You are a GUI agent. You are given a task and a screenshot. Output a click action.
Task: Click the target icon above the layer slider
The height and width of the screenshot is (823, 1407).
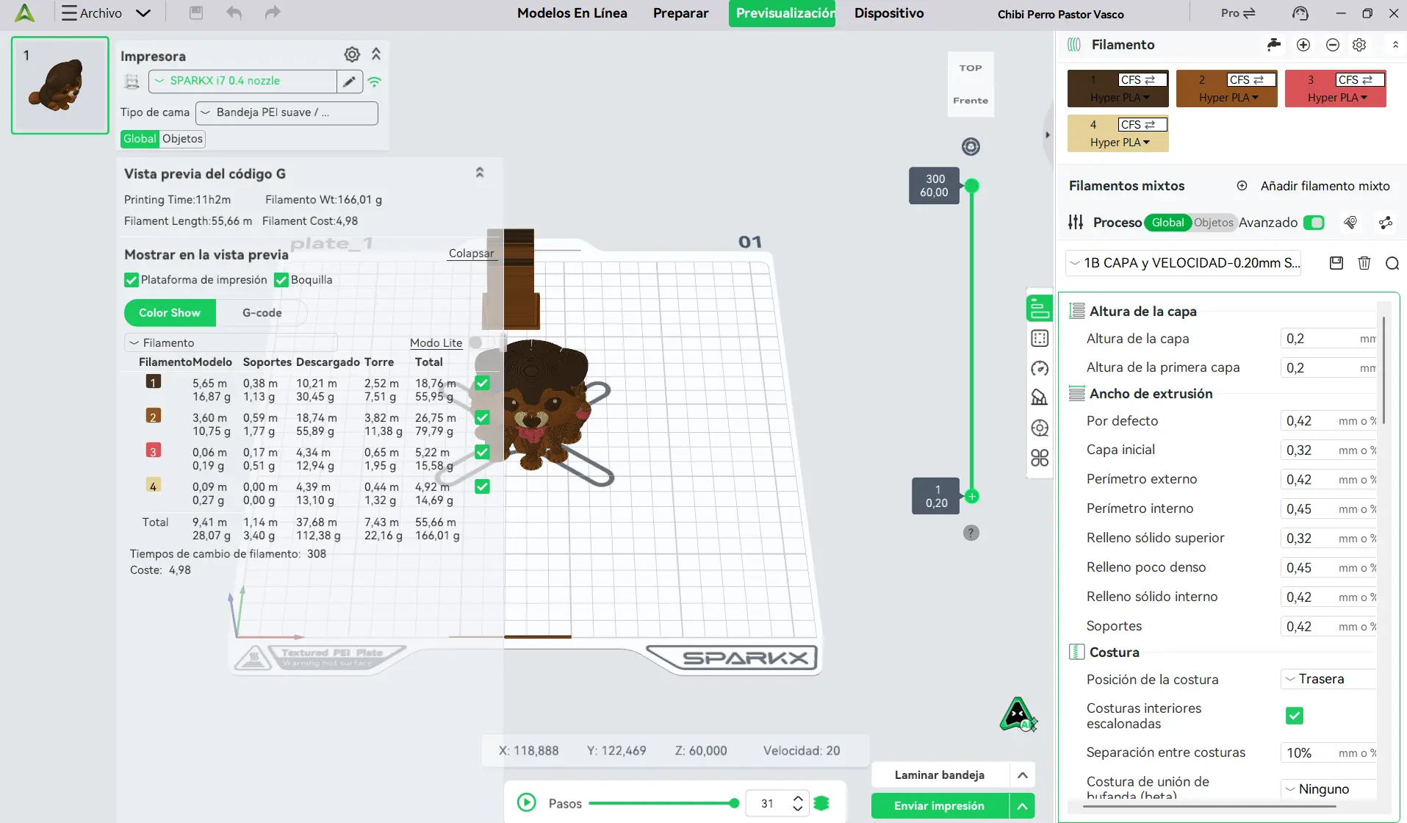[x=971, y=147]
